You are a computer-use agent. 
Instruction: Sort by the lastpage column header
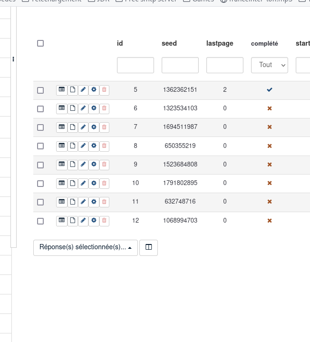pos(220,43)
